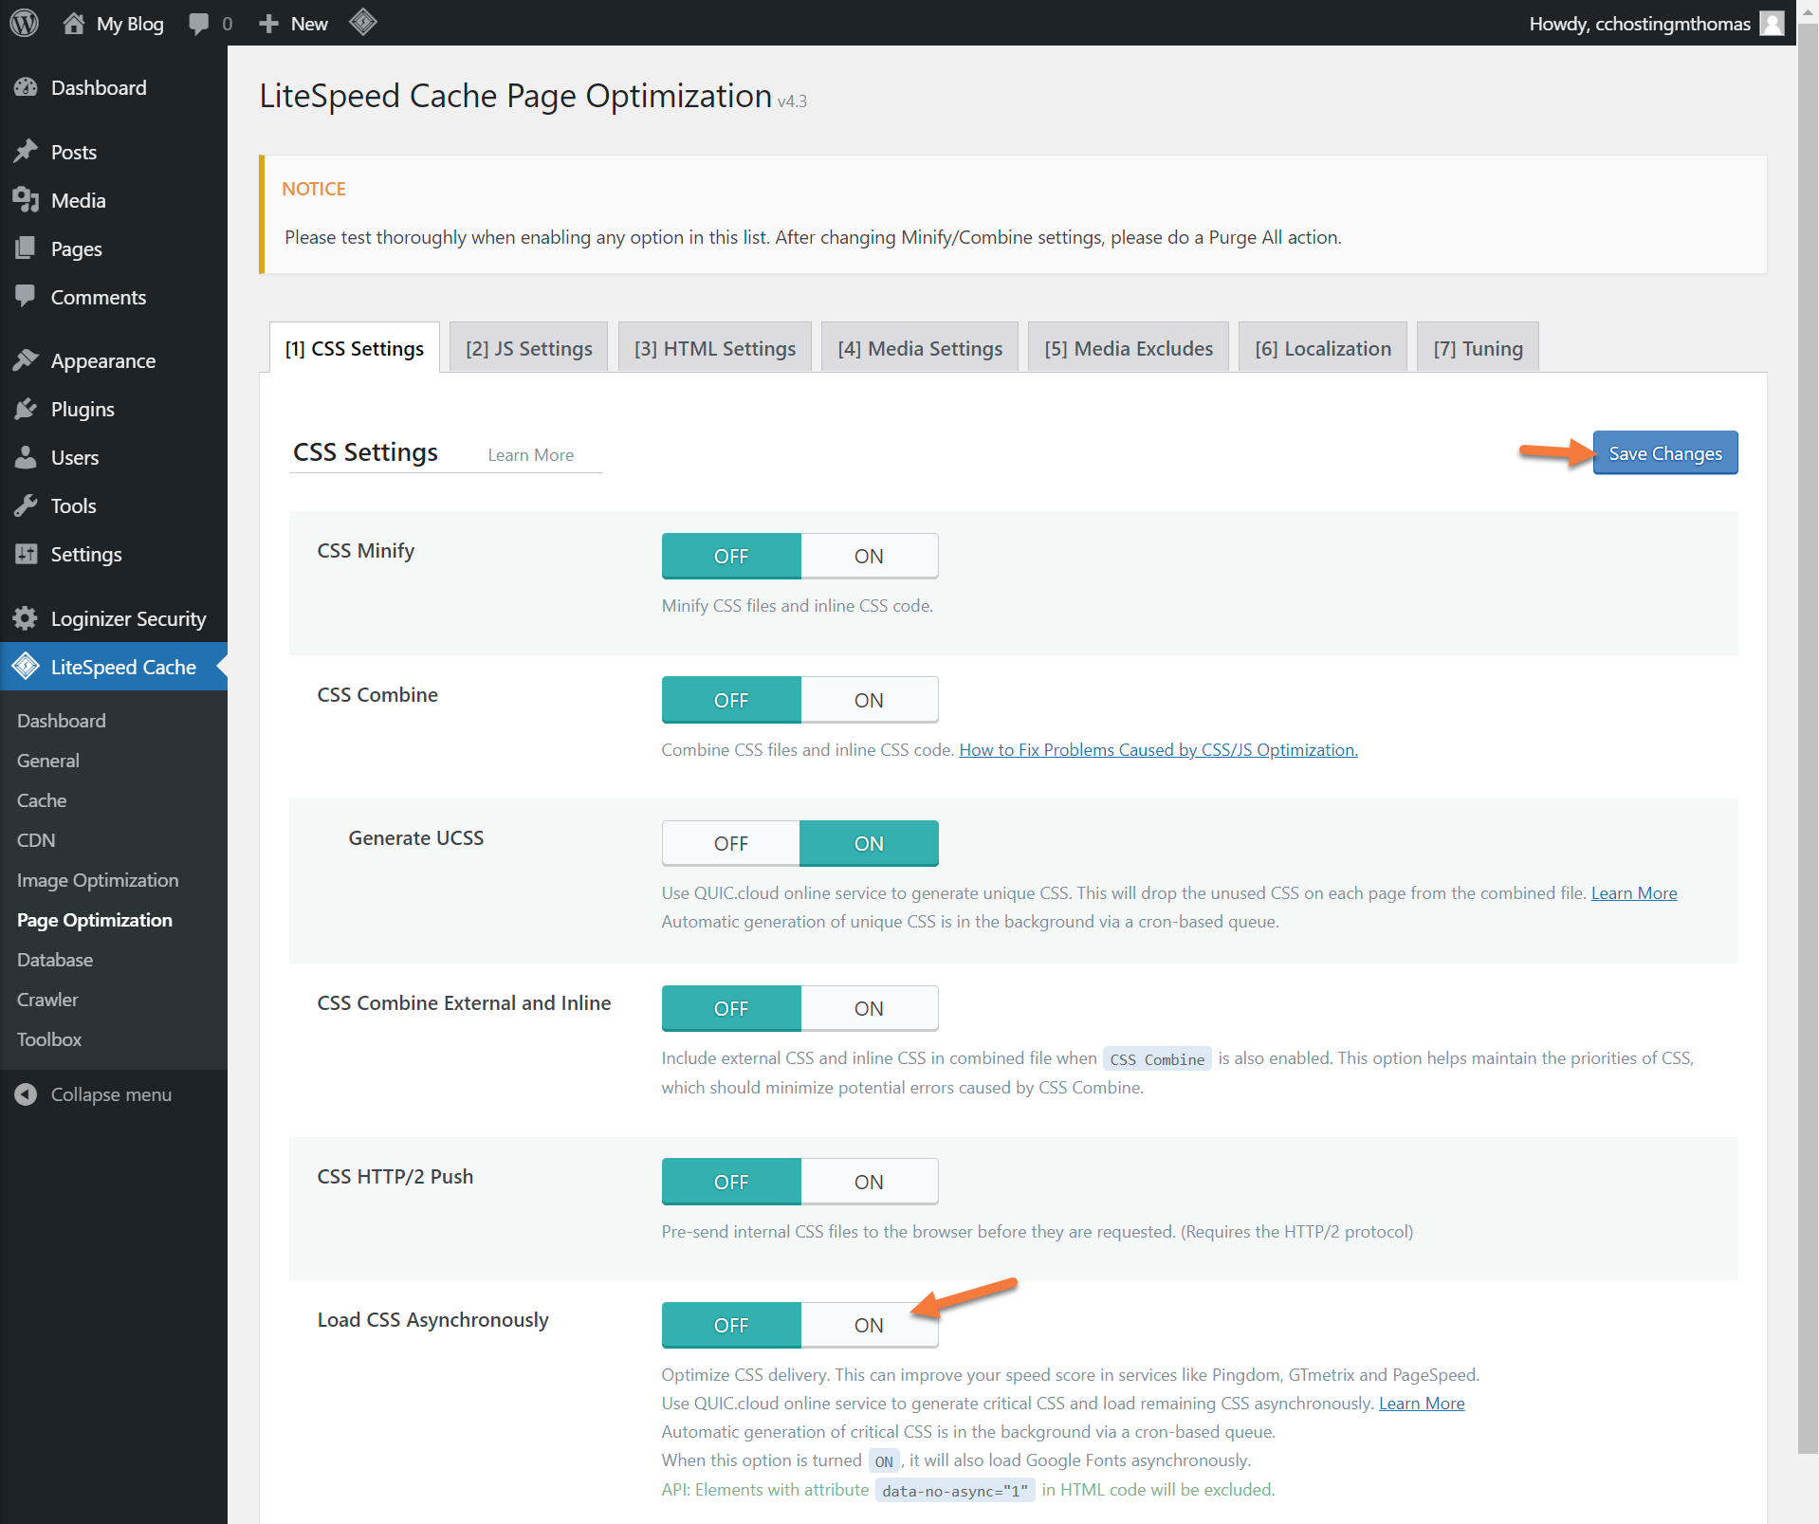Turn CSS Minify ON
The image size is (1819, 1524).
[869, 556]
